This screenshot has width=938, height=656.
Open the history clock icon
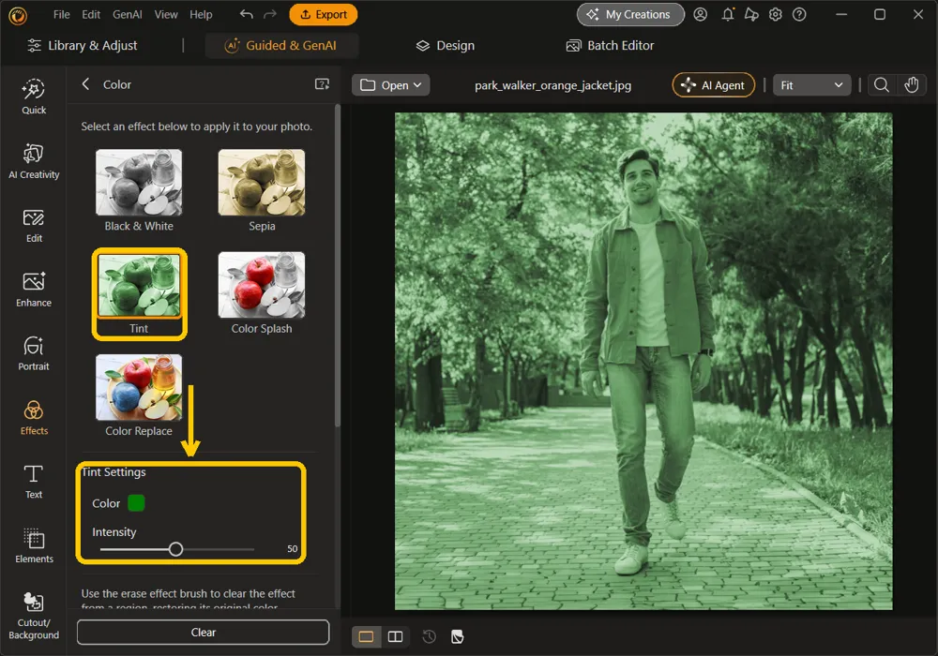[429, 637]
